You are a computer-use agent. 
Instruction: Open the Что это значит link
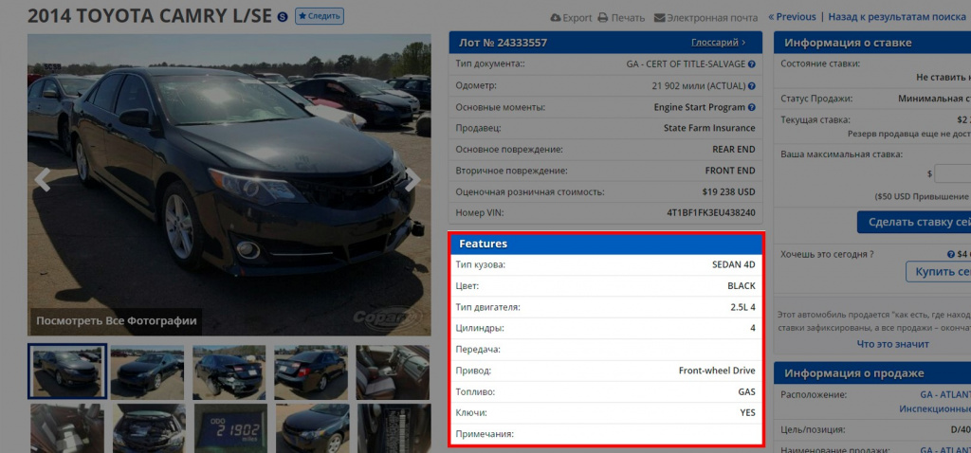(893, 343)
